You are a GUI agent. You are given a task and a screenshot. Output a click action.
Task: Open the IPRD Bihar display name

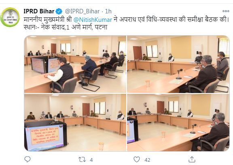[39, 11]
